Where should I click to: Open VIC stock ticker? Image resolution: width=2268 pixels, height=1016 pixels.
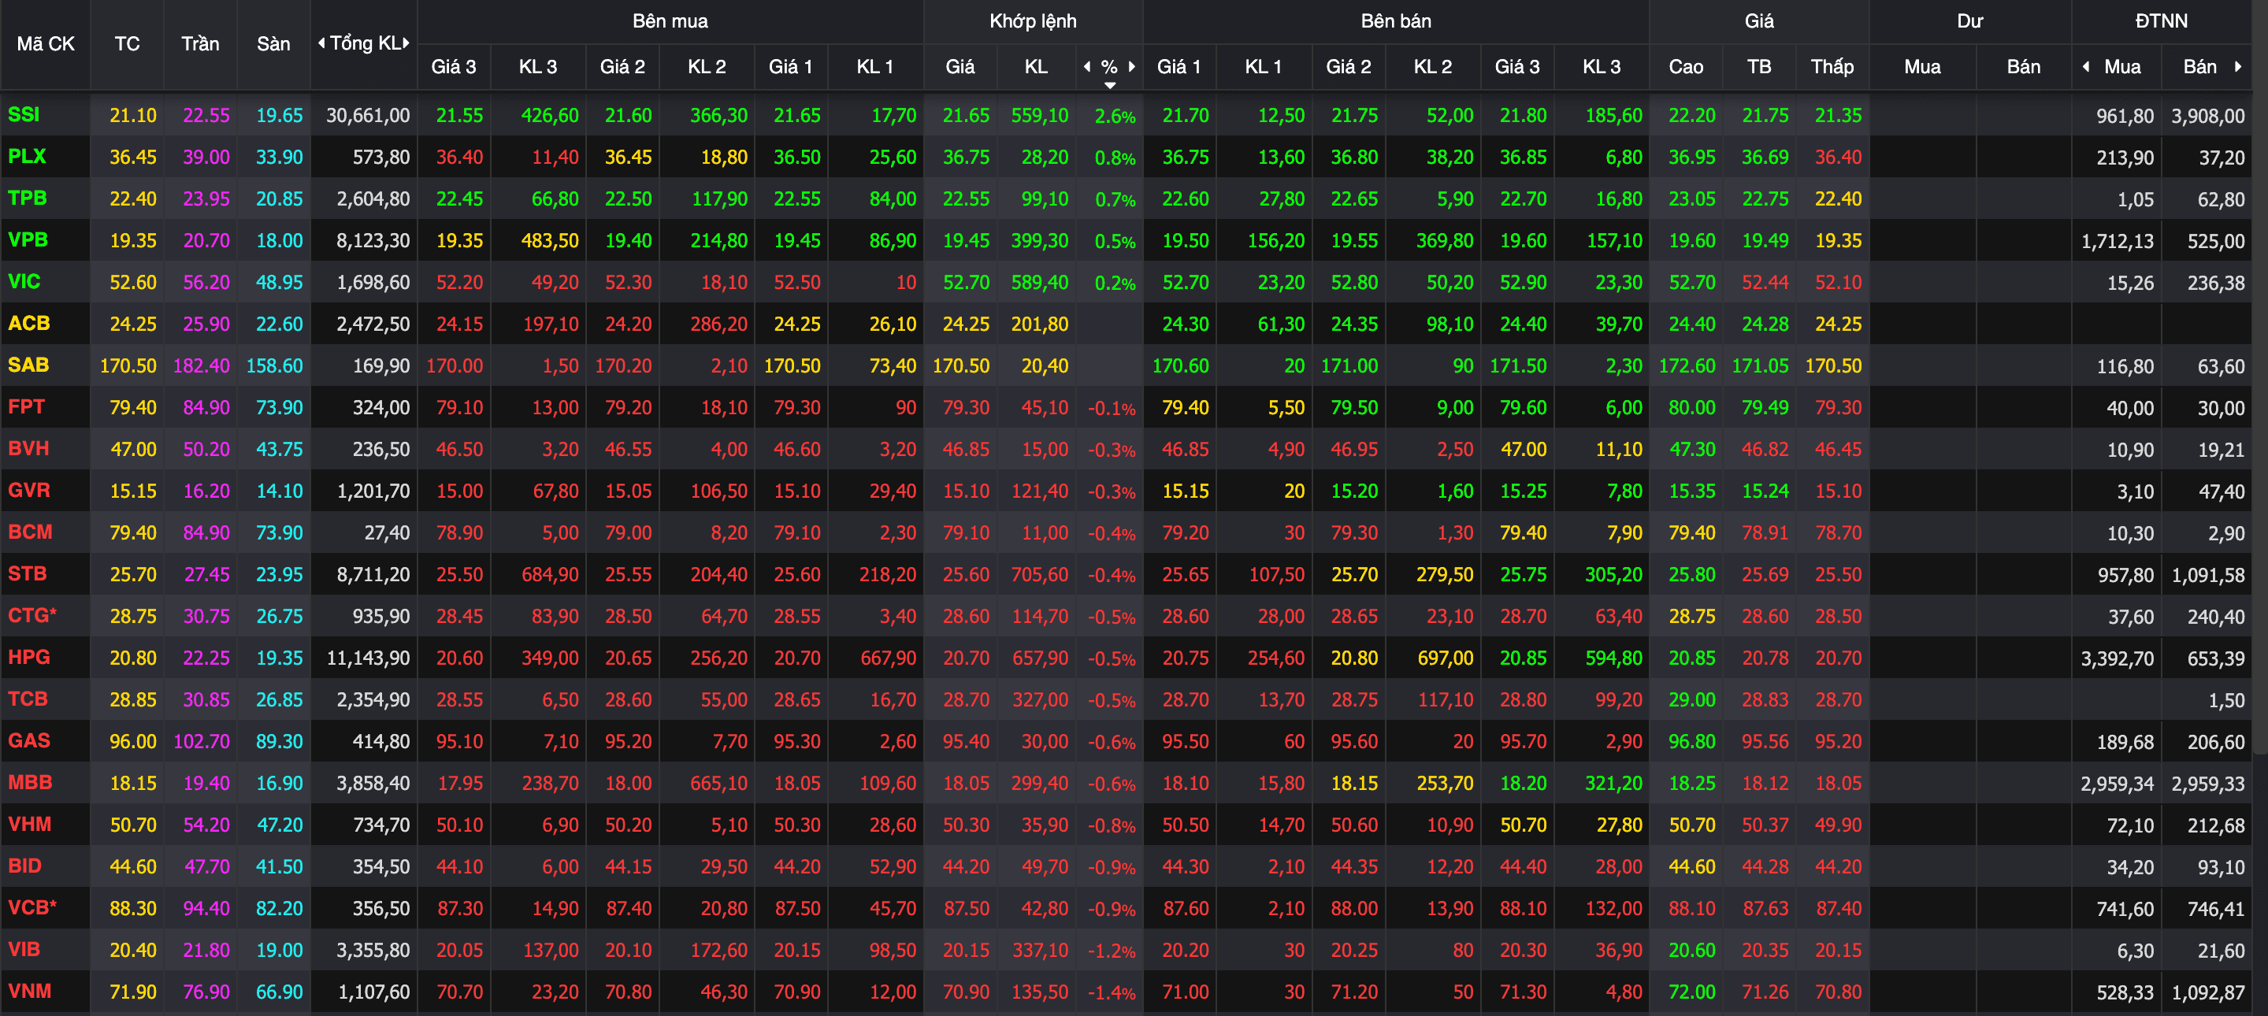pyautogui.click(x=24, y=281)
